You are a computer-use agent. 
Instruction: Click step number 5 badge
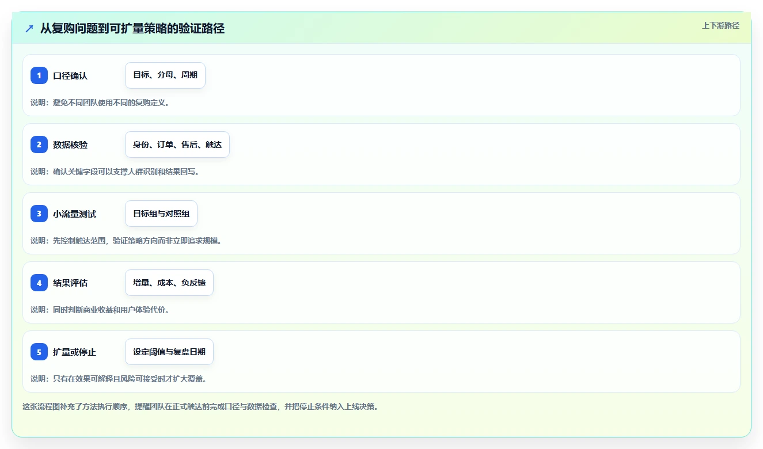(39, 352)
